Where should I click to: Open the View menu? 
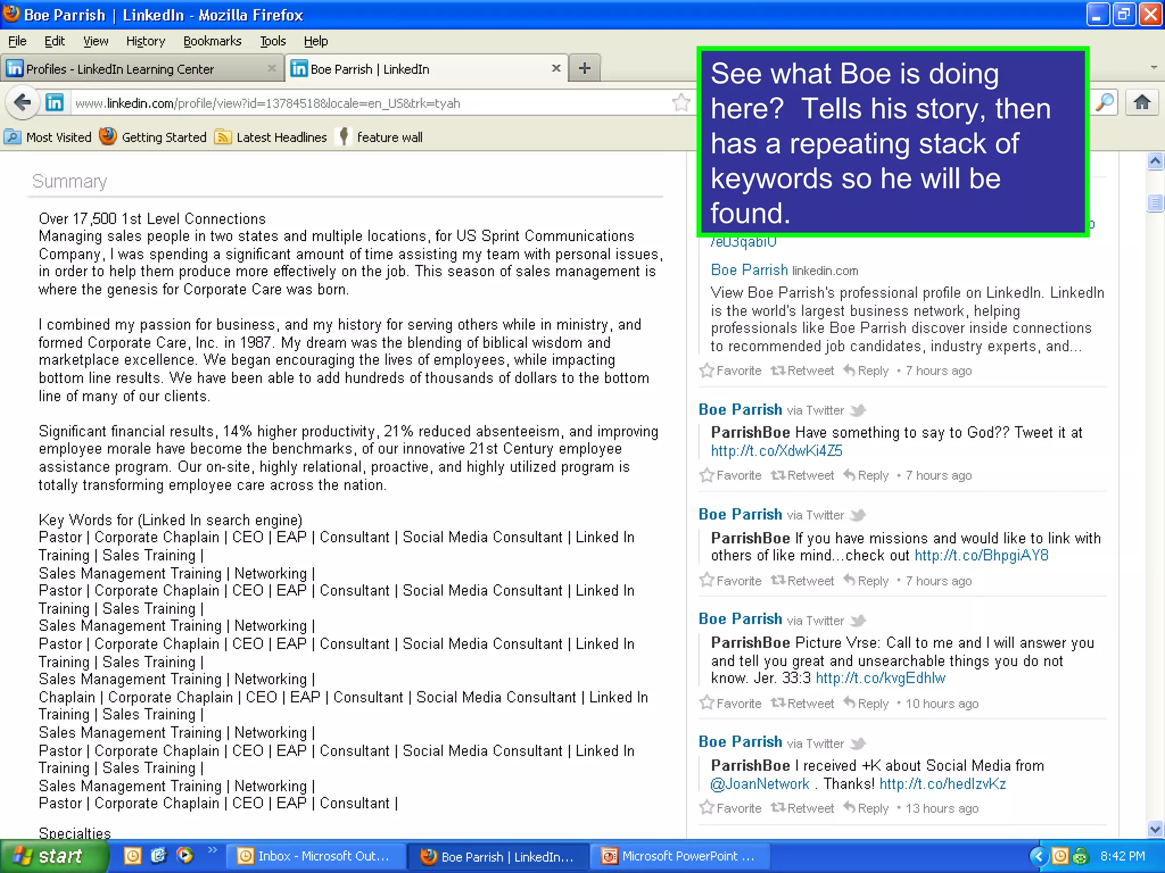tap(96, 41)
